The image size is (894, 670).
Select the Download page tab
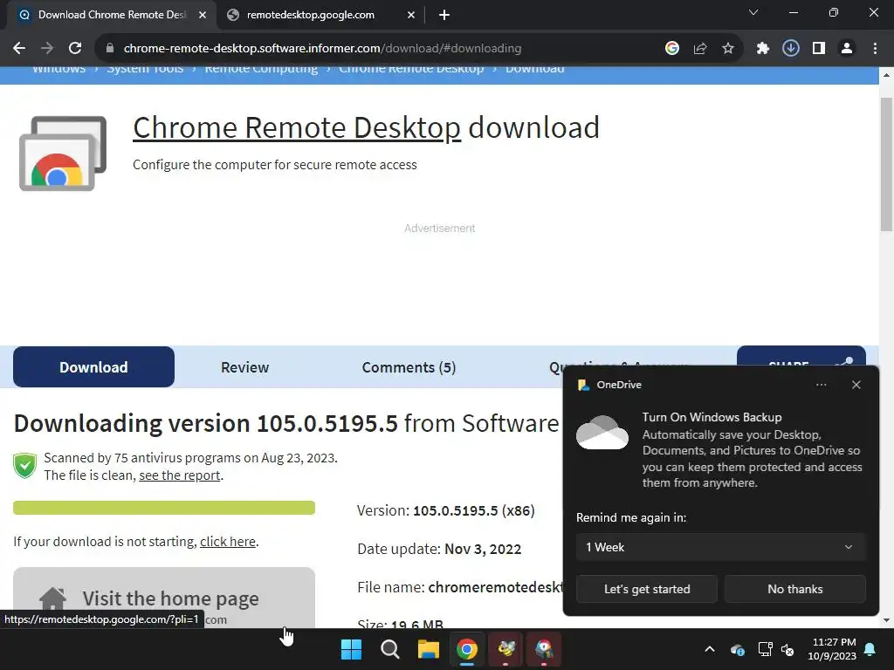(x=93, y=367)
